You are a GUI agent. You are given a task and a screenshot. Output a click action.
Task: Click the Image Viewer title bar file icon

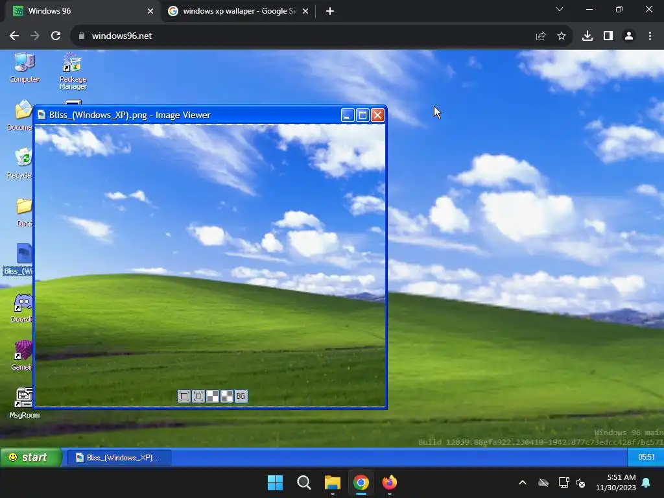(41, 115)
